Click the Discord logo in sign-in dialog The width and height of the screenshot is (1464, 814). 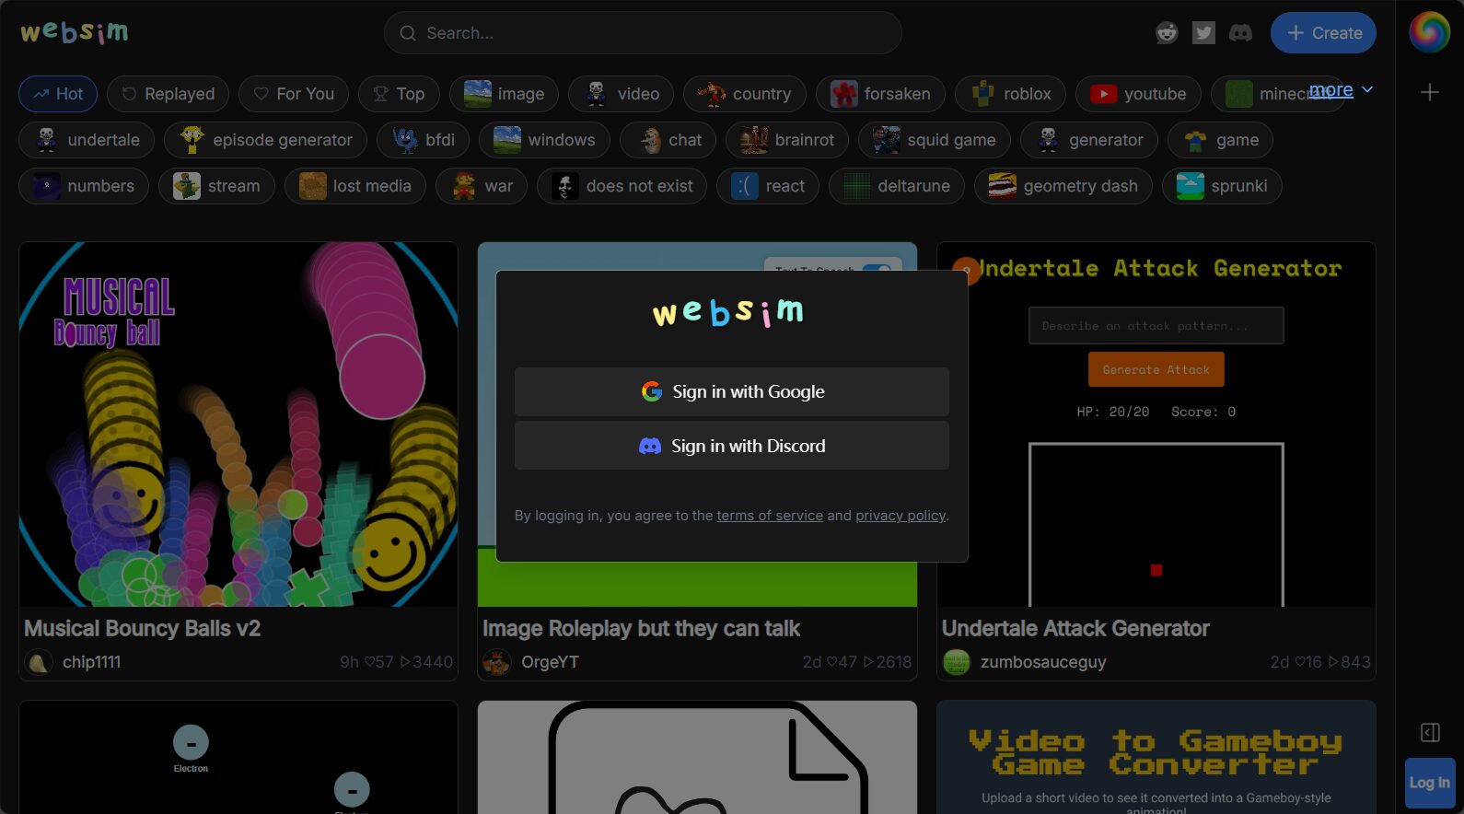[x=650, y=446]
